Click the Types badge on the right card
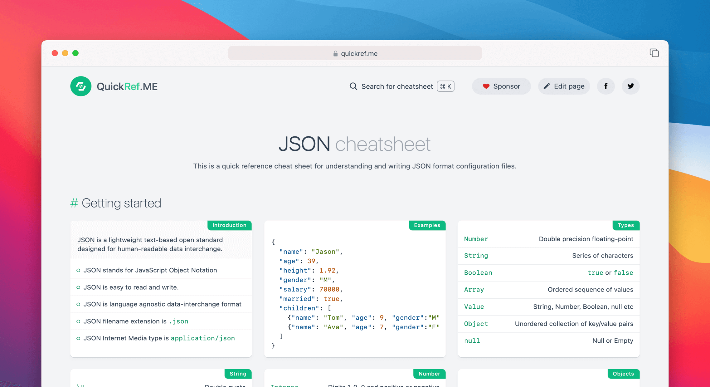This screenshot has height=387, width=710. 626,225
